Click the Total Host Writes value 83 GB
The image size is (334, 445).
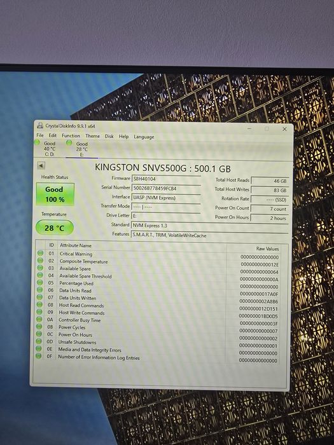270,190
